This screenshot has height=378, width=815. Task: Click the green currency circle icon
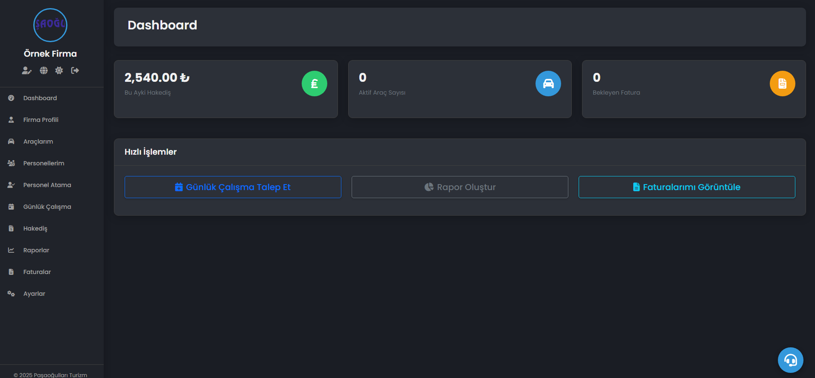(x=314, y=84)
